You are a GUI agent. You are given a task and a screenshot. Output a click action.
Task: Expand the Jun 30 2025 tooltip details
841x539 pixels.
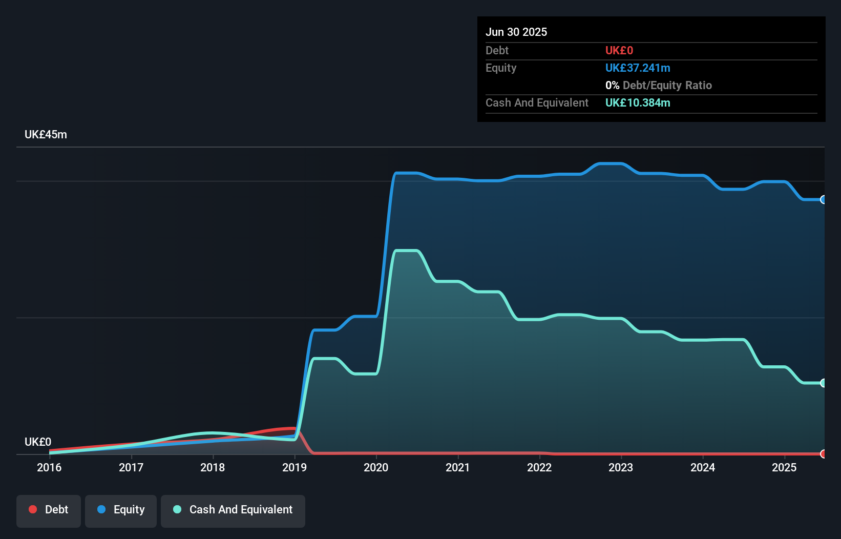click(x=516, y=32)
